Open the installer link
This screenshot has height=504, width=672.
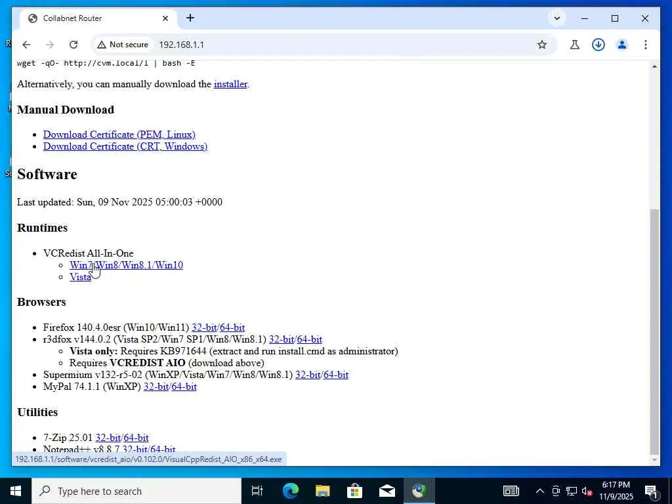[230, 84]
